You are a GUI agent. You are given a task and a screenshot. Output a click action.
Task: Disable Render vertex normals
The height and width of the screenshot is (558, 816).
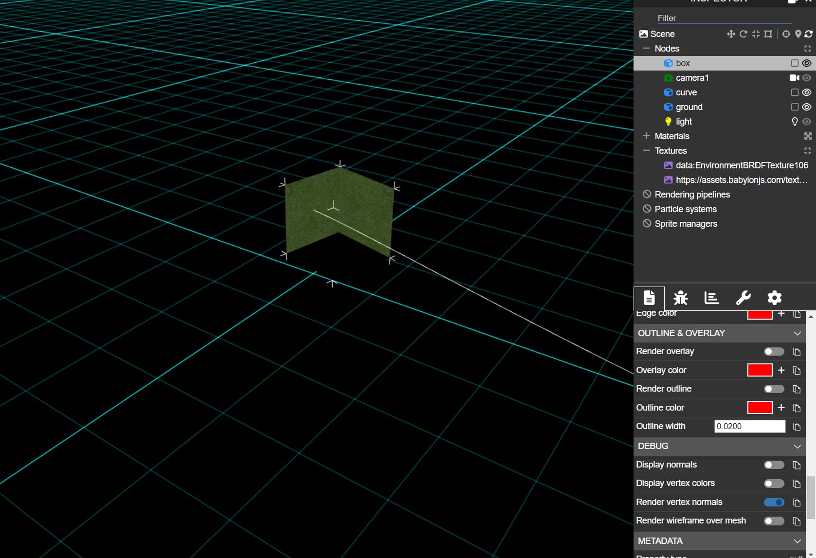[774, 502]
